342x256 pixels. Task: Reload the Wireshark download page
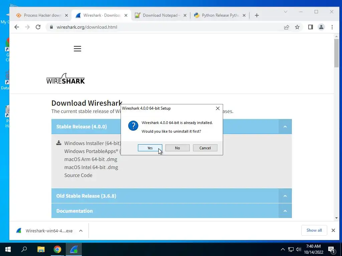(x=38, y=27)
